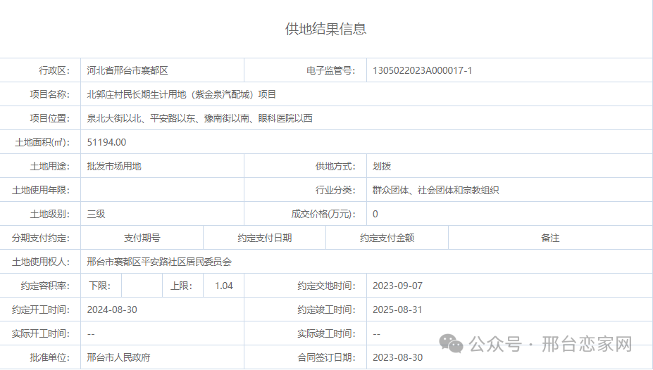Click the column header 支付期号

point(142,238)
